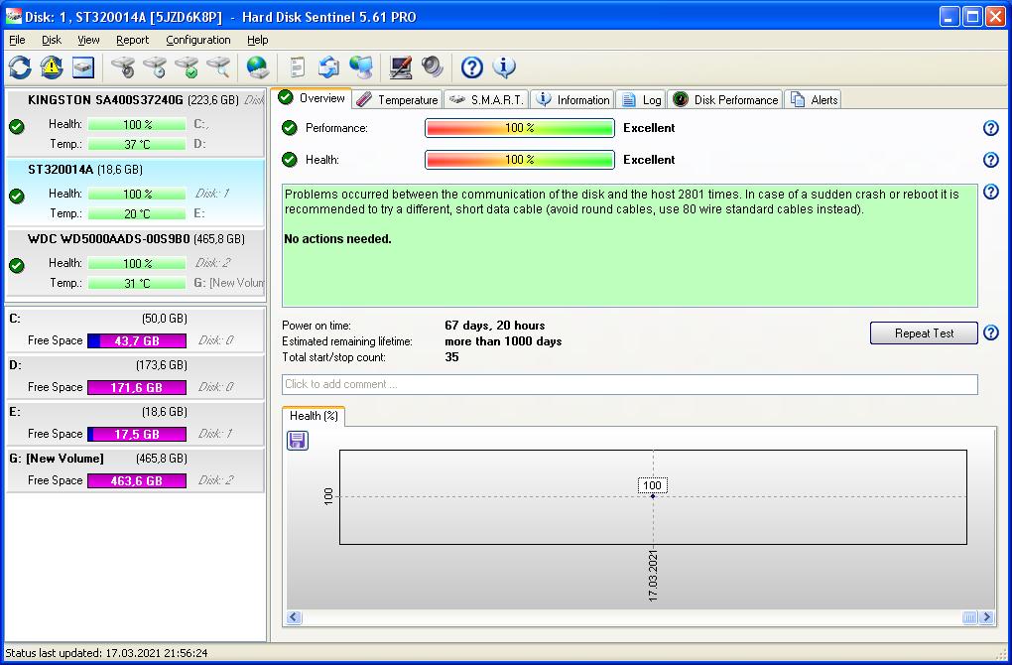Click the KINGSTON Temp 37 °C bar
The image size is (1012, 665).
[137, 144]
